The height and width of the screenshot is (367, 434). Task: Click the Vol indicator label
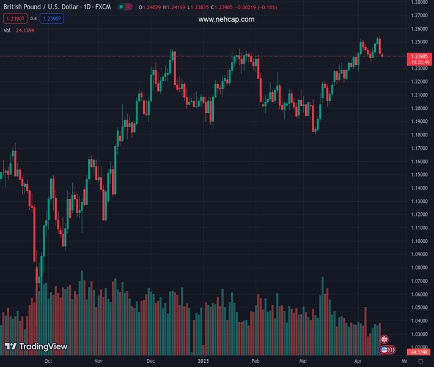tap(7, 30)
